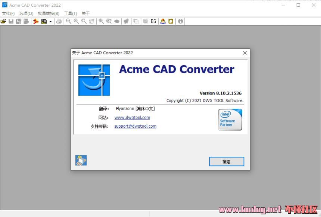
Task: Click the Zoom Previous magnifier icon
Action: pos(109,21)
